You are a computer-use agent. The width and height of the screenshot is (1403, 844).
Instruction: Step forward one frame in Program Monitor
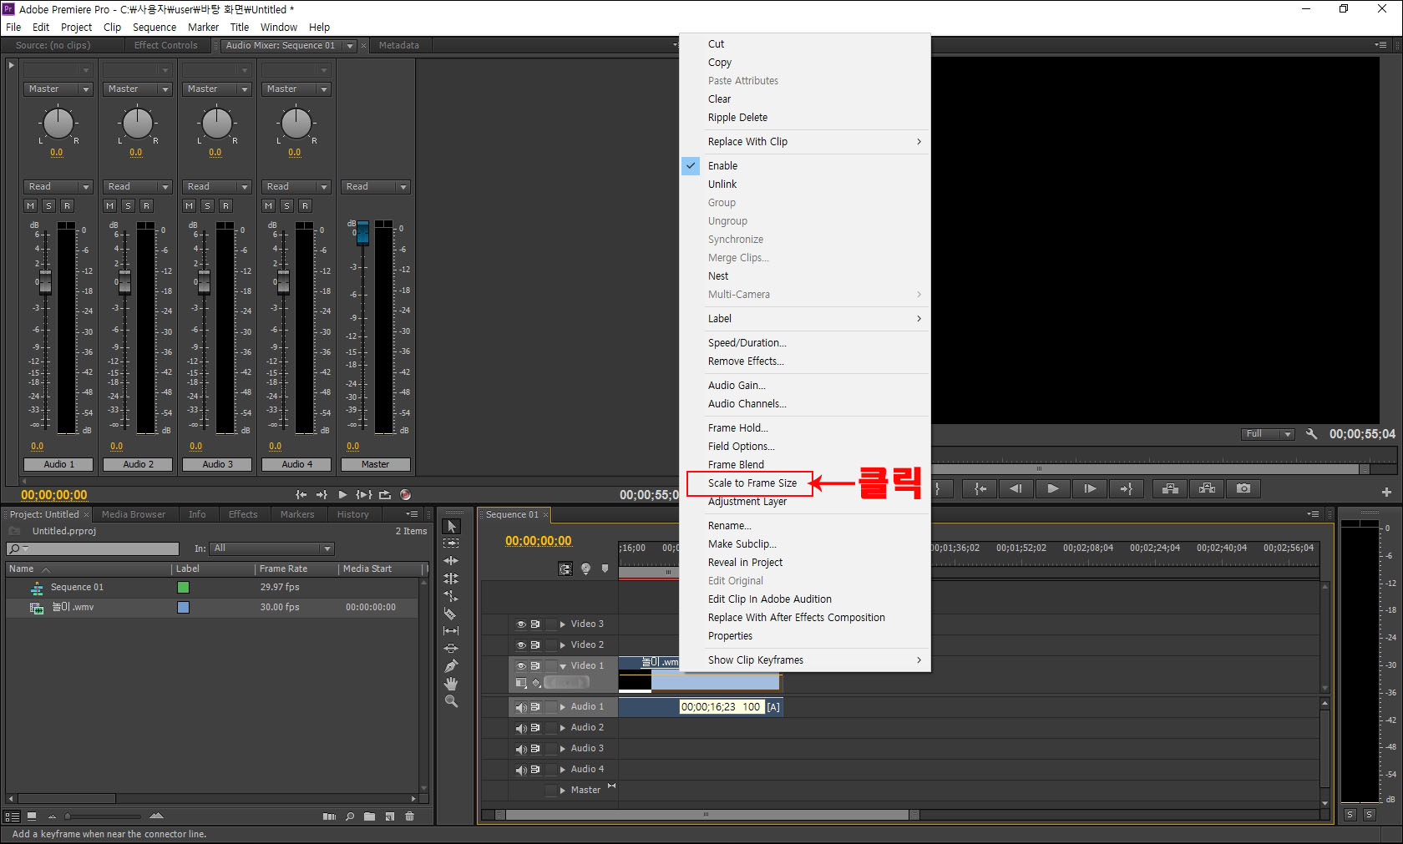click(1090, 488)
